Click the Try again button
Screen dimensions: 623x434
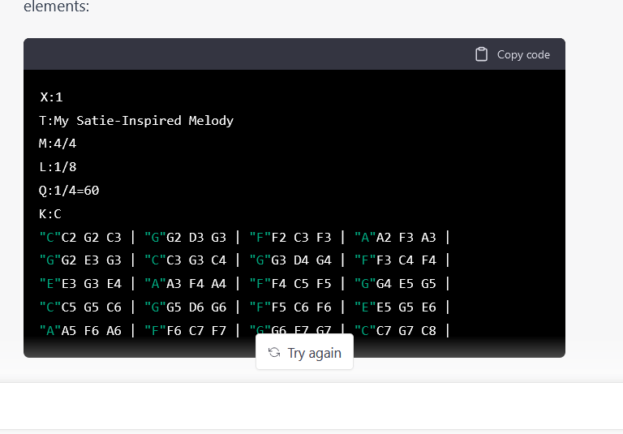point(304,353)
